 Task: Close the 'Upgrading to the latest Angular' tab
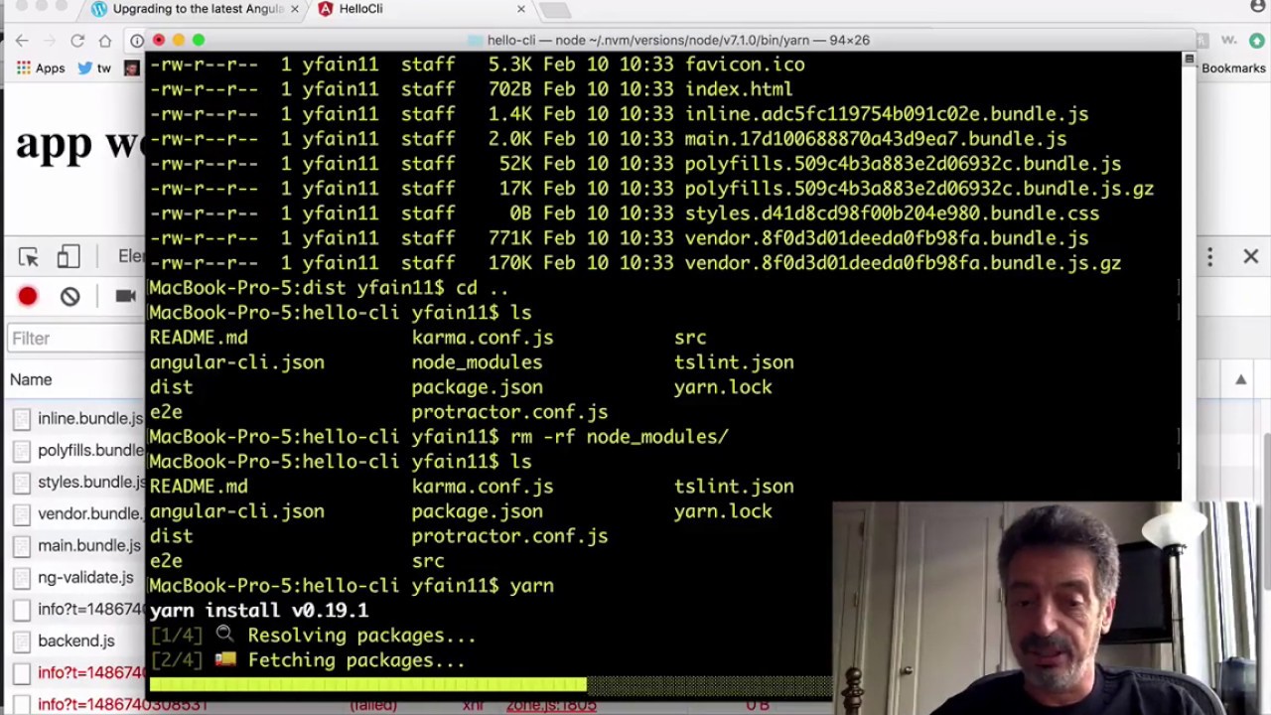pos(294,9)
